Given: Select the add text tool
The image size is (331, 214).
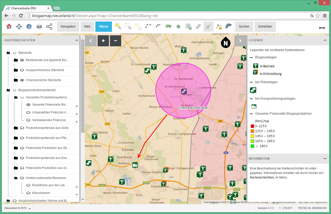Looking at the screenshot, I should tap(188, 27).
